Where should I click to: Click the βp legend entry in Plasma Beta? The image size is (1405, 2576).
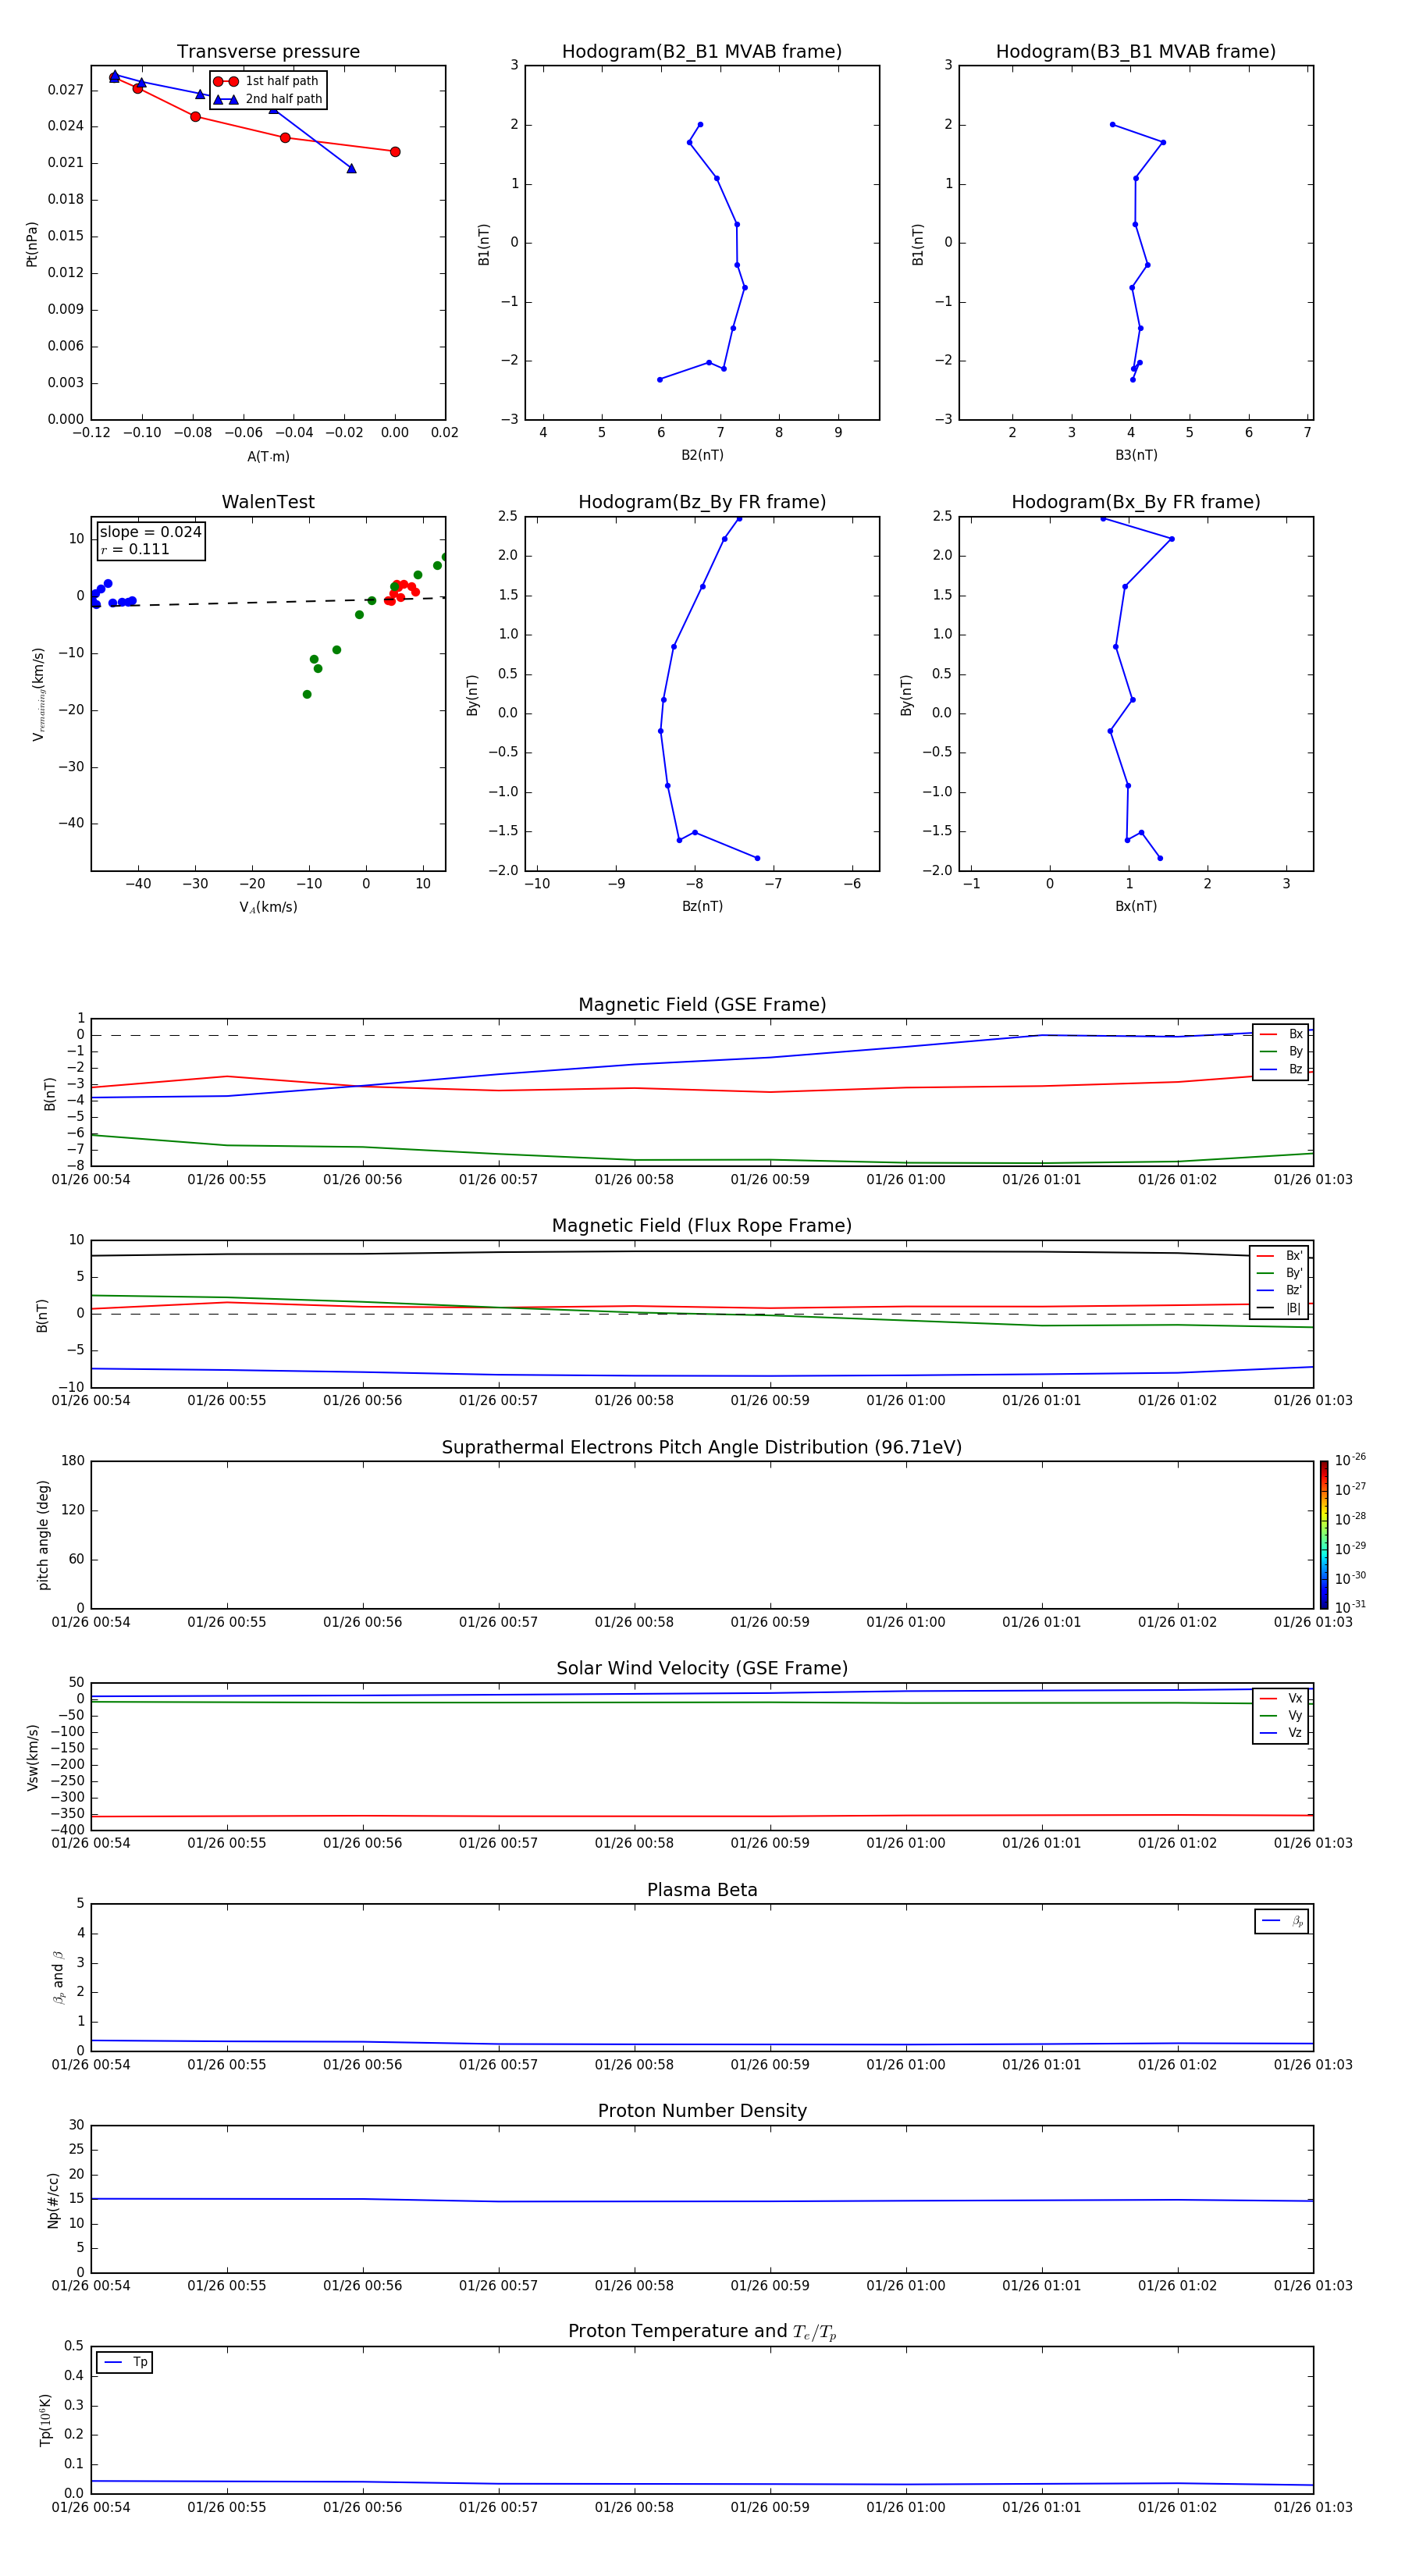click(x=1282, y=1921)
